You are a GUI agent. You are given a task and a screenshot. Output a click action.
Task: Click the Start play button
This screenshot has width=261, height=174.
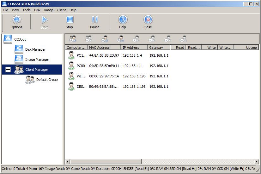(44, 22)
